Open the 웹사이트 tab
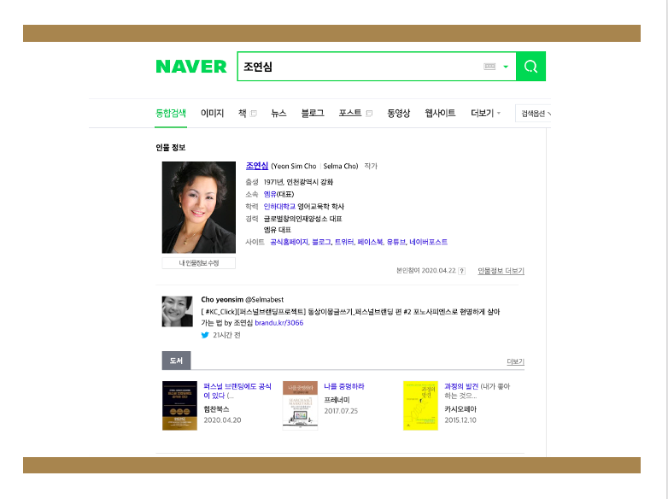The height and width of the screenshot is (499, 668). coord(440,114)
